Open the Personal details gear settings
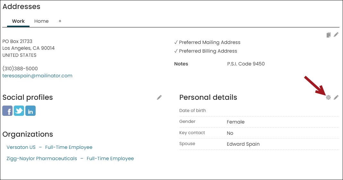 point(328,97)
